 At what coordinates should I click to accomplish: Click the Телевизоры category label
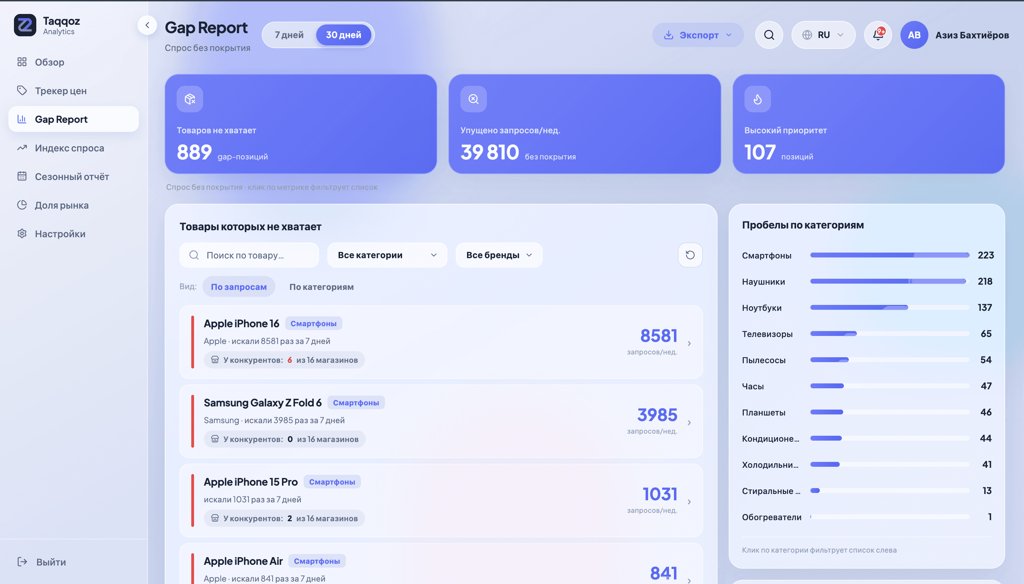point(767,334)
